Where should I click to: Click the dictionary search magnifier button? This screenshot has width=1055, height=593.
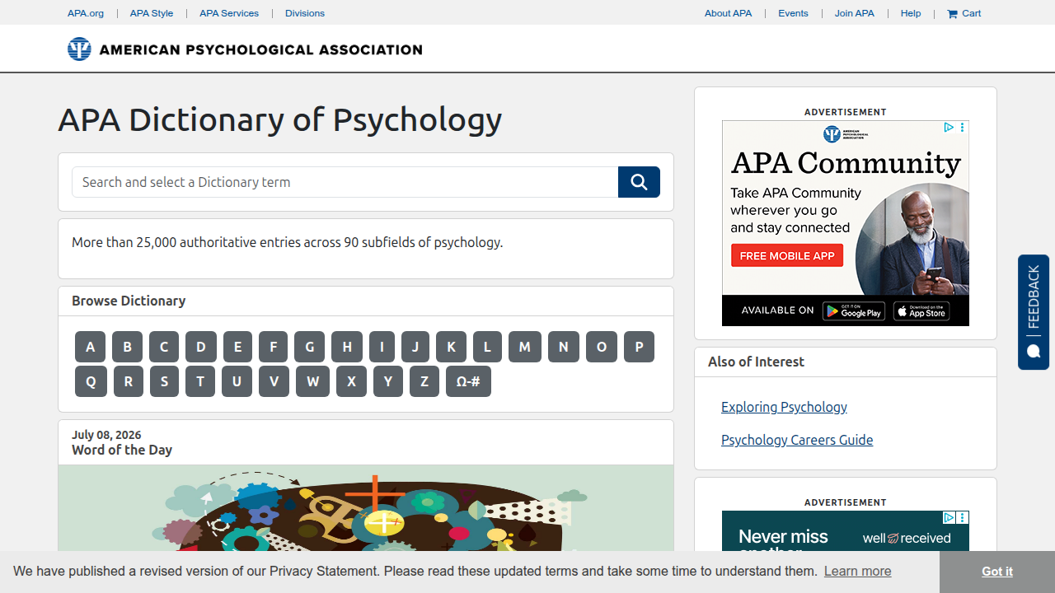639,182
